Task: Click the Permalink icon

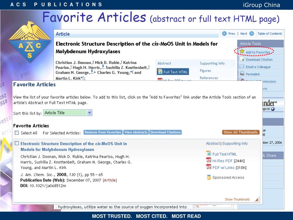Action: point(242,74)
